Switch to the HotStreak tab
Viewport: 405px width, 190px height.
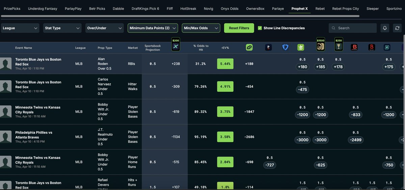188,8
